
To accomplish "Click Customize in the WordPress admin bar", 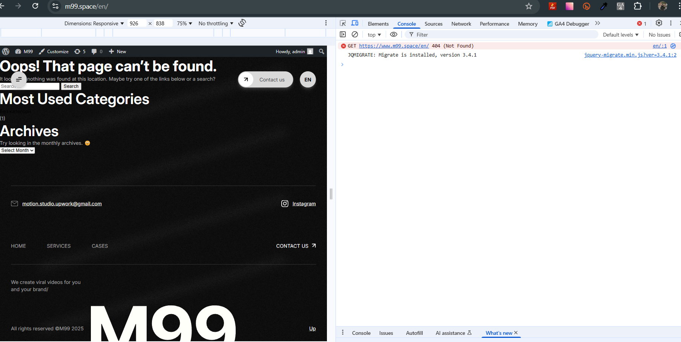I will click(x=54, y=51).
